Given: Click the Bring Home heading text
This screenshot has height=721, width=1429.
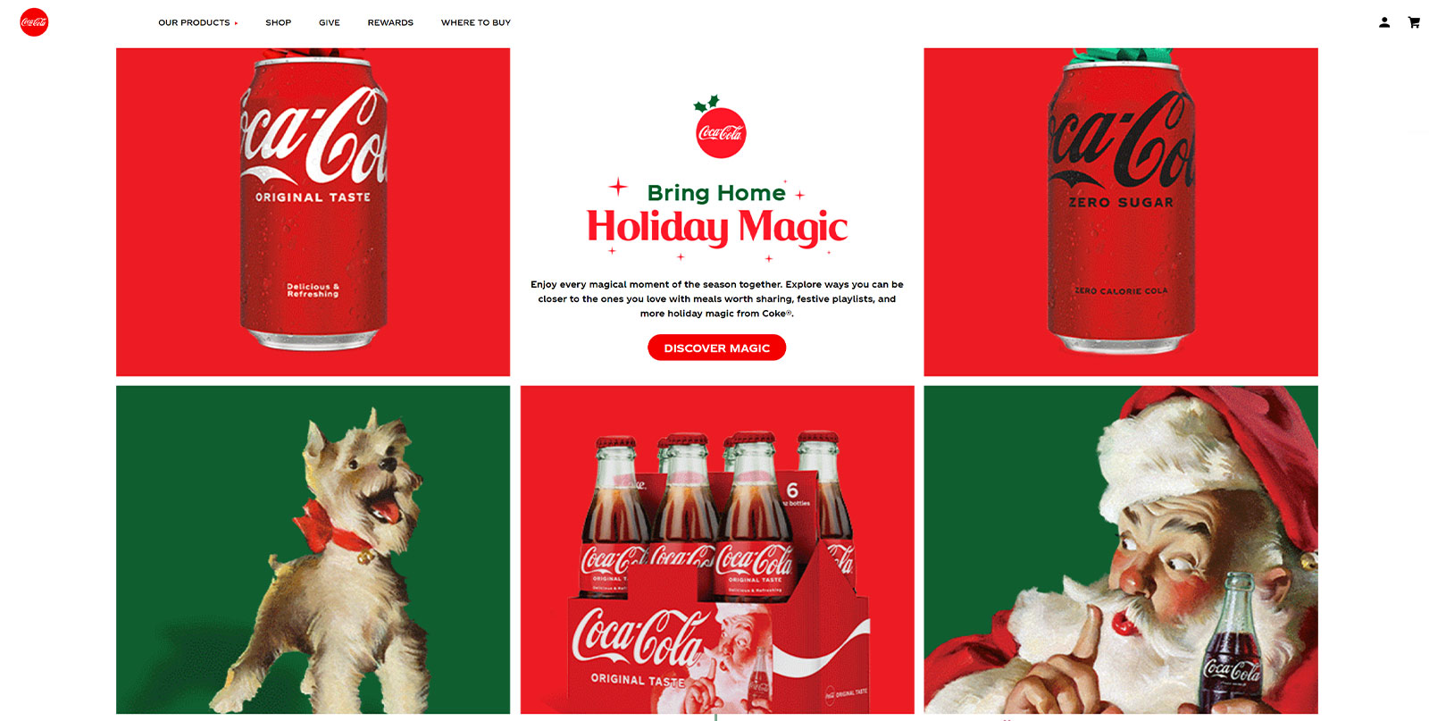Looking at the screenshot, I should click(716, 193).
